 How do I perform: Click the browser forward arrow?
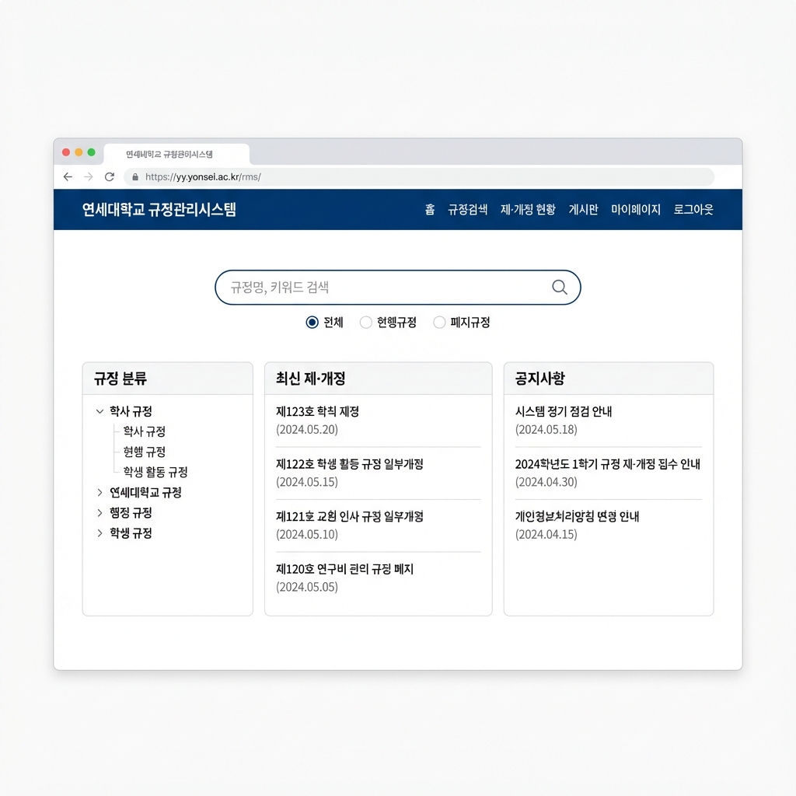click(x=88, y=176)
